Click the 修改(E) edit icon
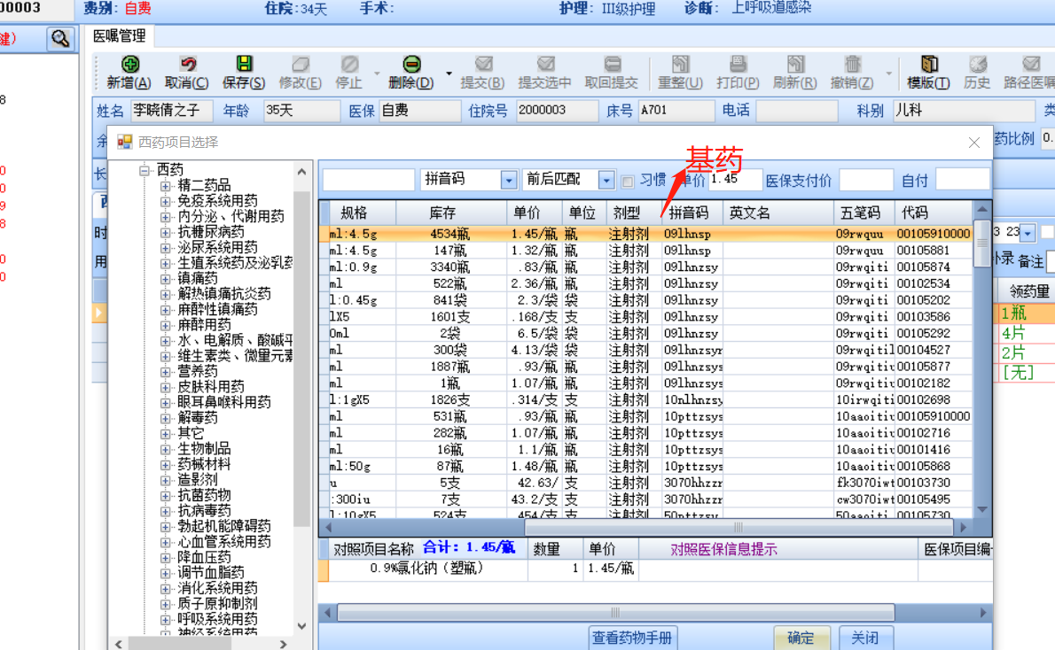 [300, 65]
